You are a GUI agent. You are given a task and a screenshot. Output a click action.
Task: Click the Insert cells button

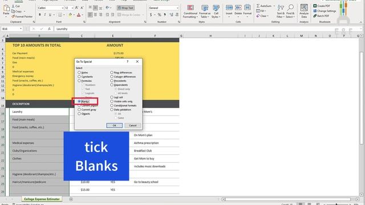(x=229, y=11)
